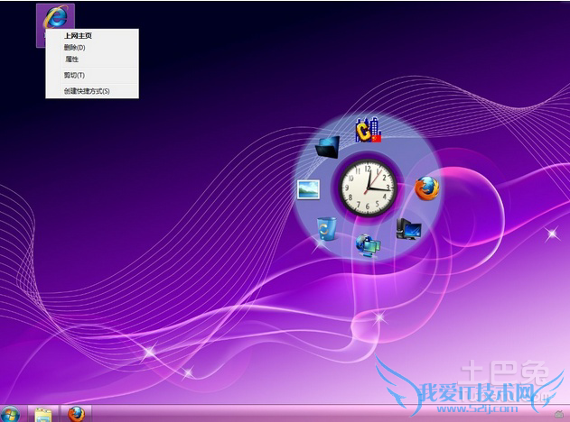This screenshot has width=570, height=422.
Task: Select 剪切(T) in the context menu
Action: [x=74, y=76]
